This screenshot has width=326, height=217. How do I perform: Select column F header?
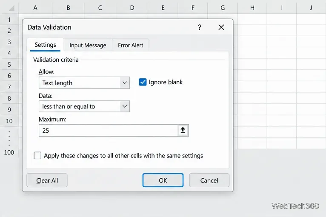coord(193,8)
